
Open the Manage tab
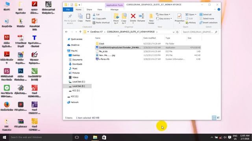pos(115,9)
